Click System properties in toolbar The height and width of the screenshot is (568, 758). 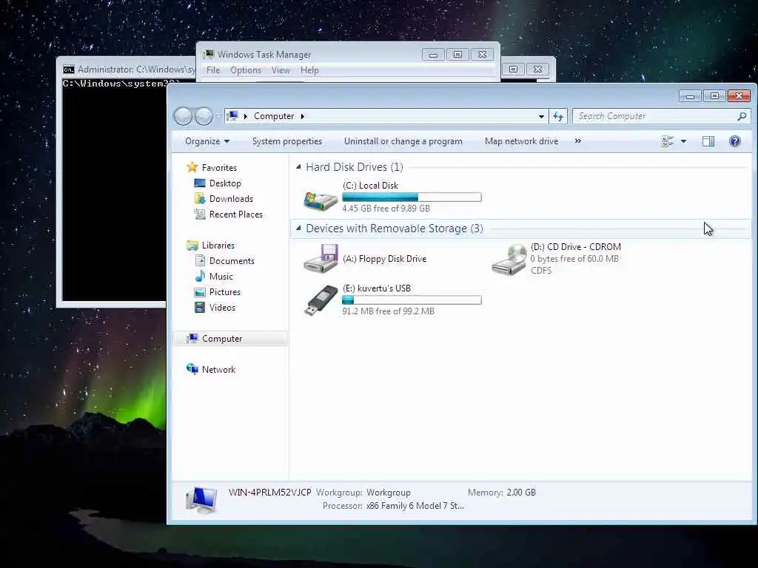(x=287, y=141)
